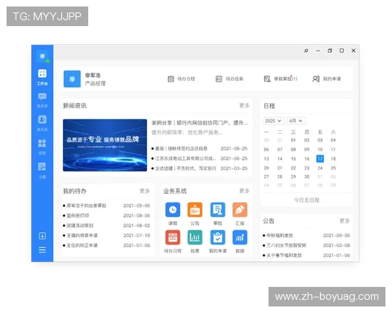
Task: Select date 22 in the calendar
Action: point(293,168)
